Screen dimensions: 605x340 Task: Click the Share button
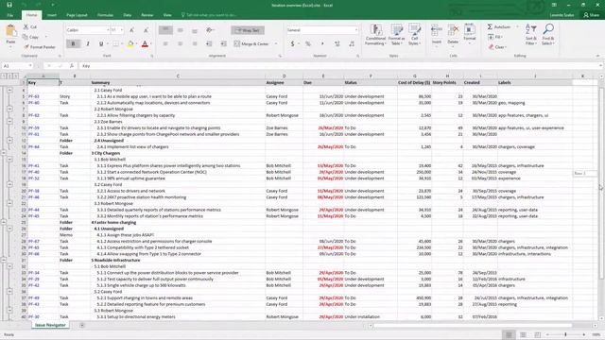coord(591,15)
